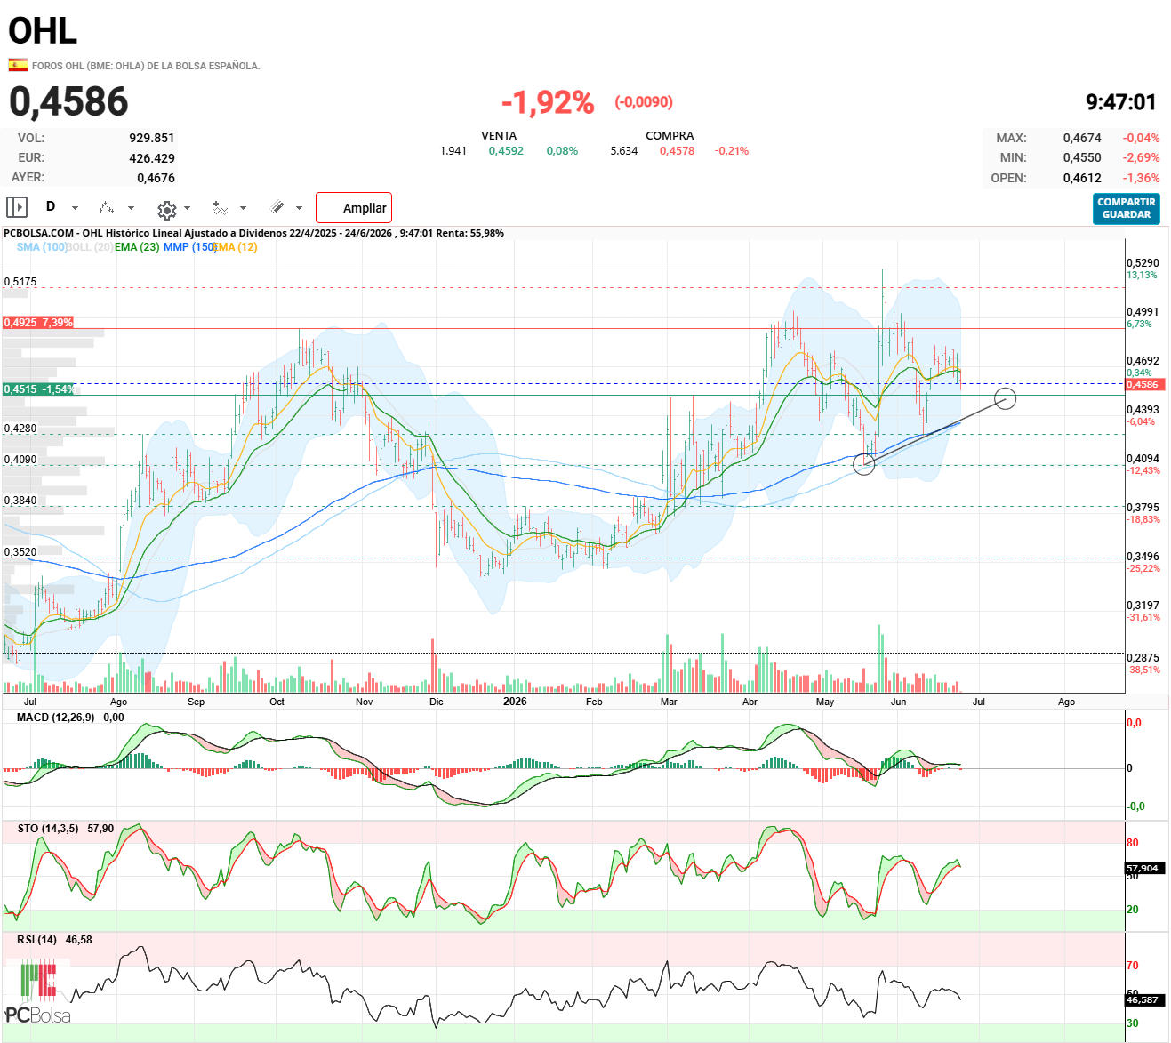The width and height of the screenshot is (1171, 1043).
Task: Select the pencil drawing tools icon
Action: tap(277, 207)
